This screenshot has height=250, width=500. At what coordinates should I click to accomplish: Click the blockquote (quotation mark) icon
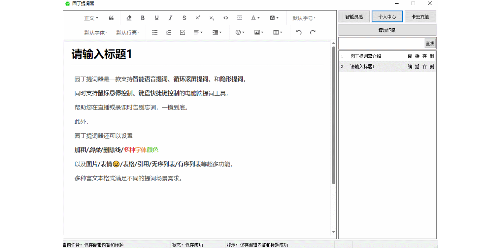[x=111, y=18]
